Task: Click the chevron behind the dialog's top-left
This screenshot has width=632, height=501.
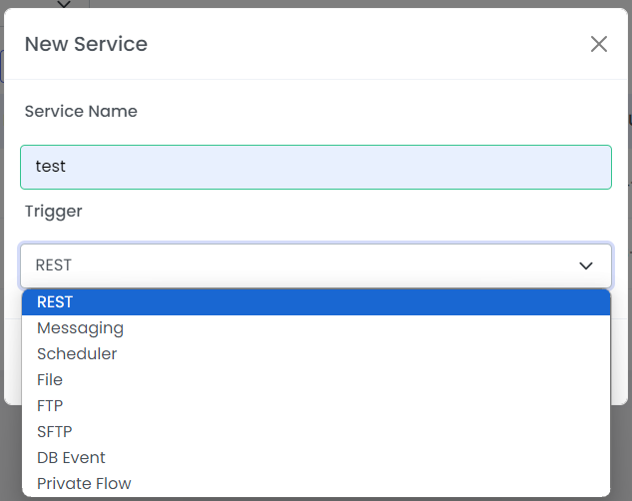Action: click(x=64, y=4)
